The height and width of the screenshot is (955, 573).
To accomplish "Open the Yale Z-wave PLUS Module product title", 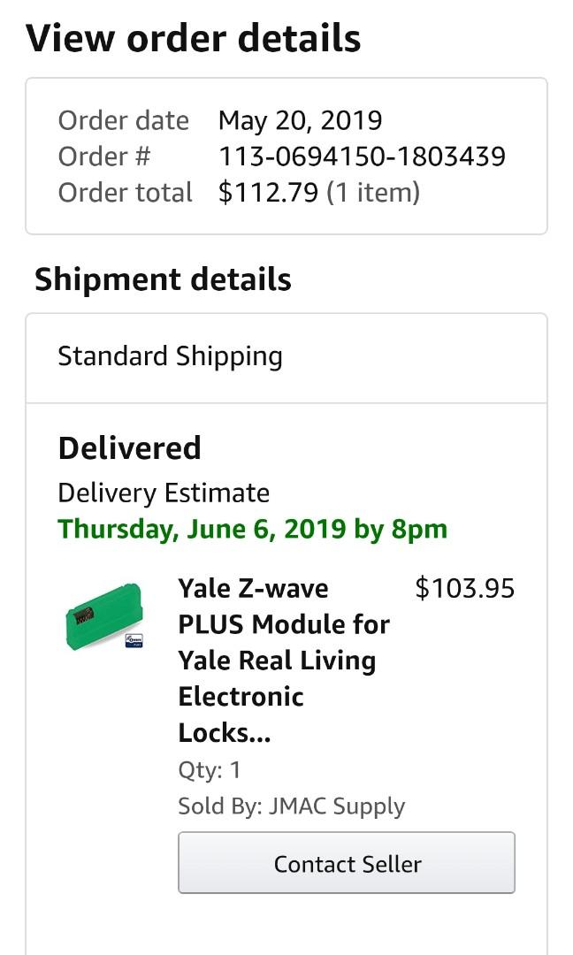I will [284, 661].
